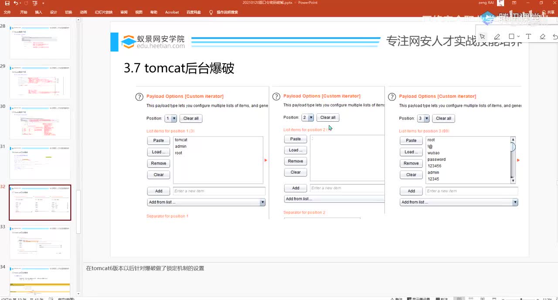Click Clear all next to Position 3

click(444, 118)
